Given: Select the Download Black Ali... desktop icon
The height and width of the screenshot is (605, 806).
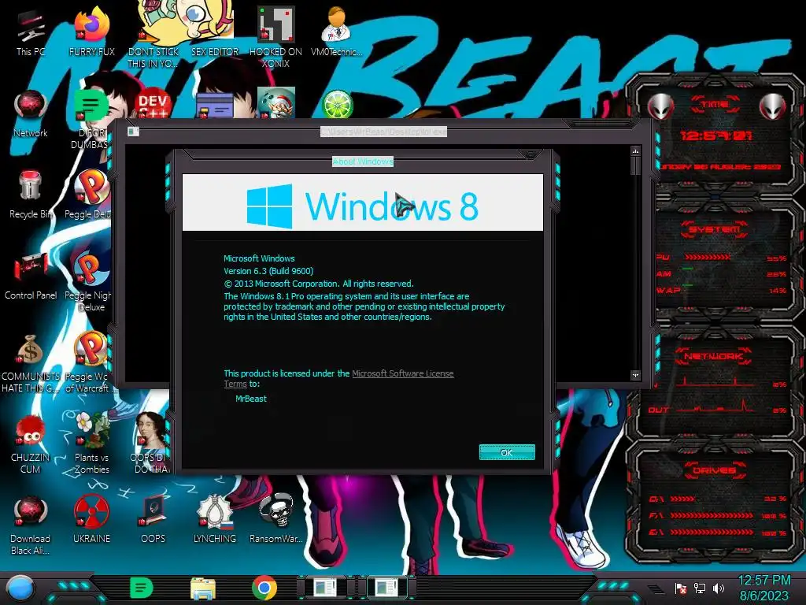Looking at the screenshot, I should (31, 525).
